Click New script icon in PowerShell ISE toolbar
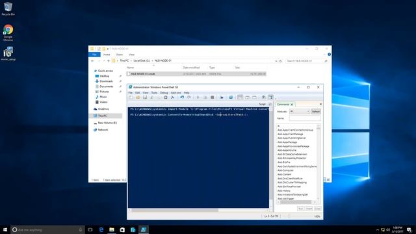 (131, 97)
